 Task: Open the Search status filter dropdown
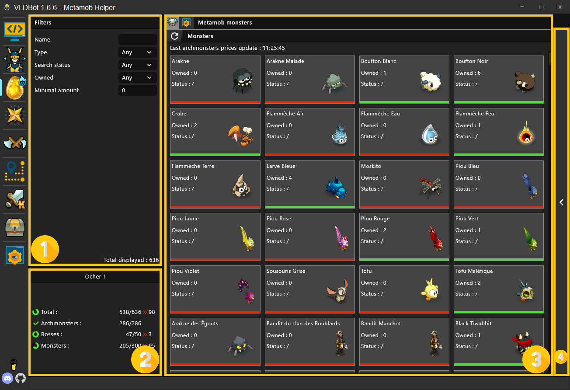pyautogui.click(x=138, y=65)
